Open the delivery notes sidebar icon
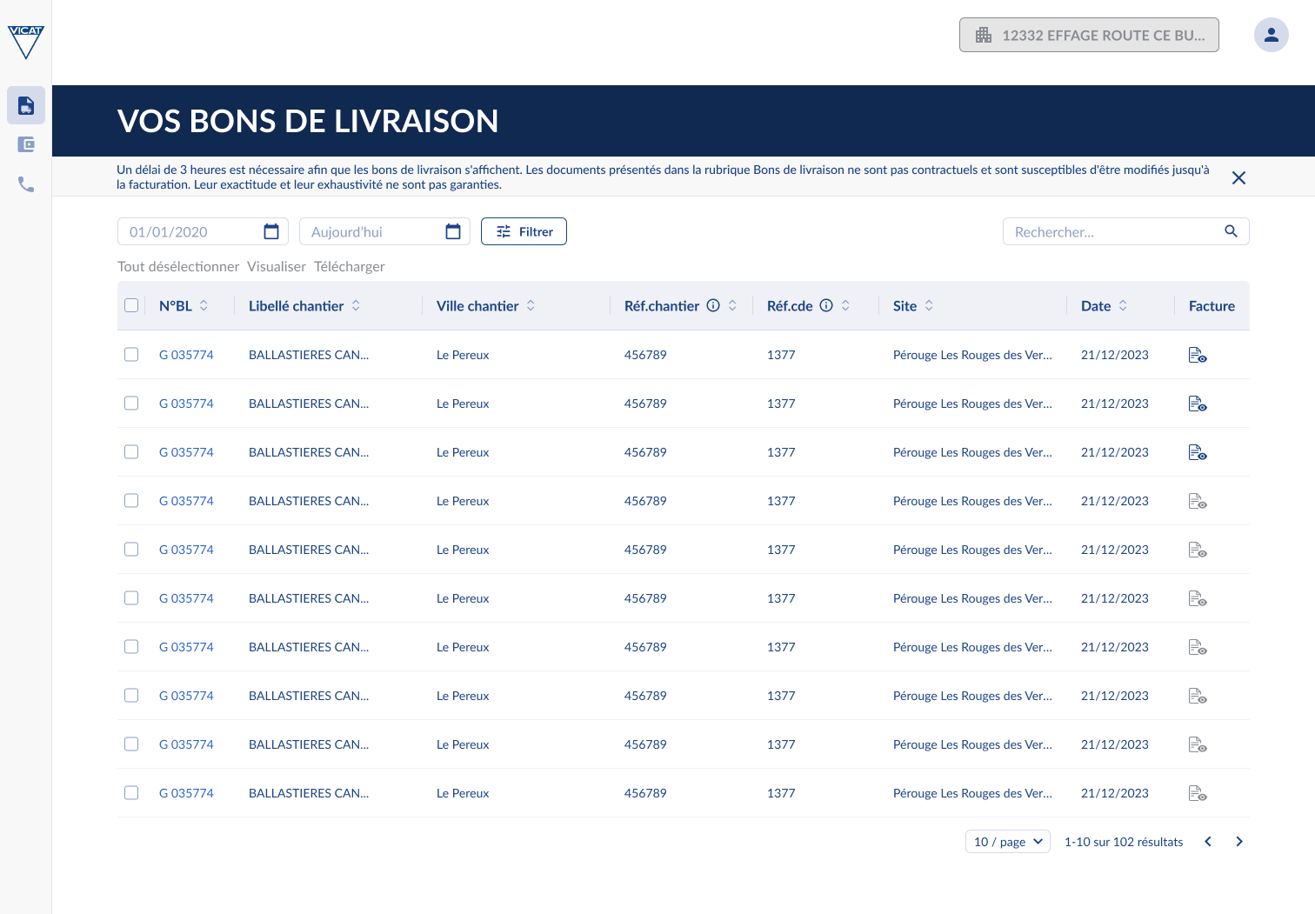This screenshot has width=1315, height=914. (x=26, y=105)
